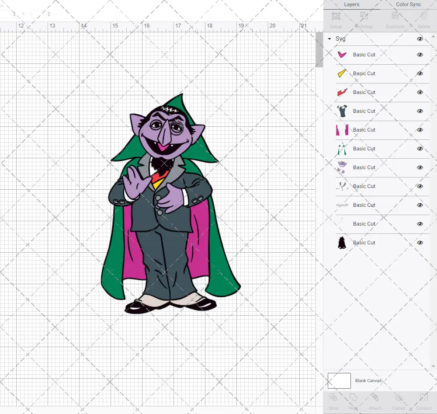Select the magenta cape lining layer thumbnail
The width and height of the screenshot is (437, 414).
342,130
